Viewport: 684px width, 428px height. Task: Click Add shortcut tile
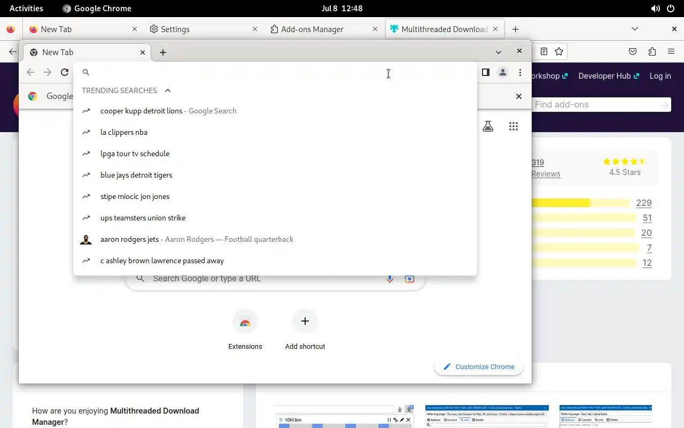305,330
